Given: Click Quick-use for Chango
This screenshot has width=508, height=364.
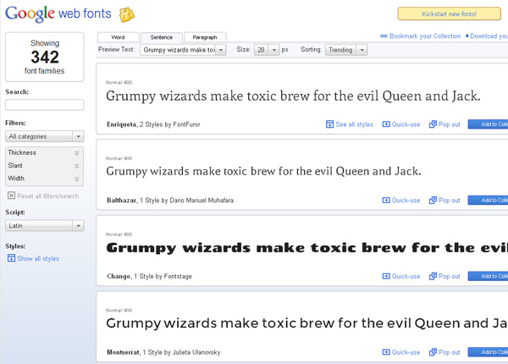Looking at the screenshot, I should (x=406, y=276).
